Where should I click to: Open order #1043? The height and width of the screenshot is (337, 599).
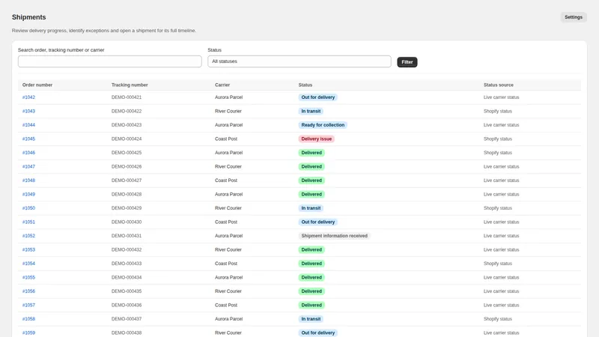pos(28,111)
